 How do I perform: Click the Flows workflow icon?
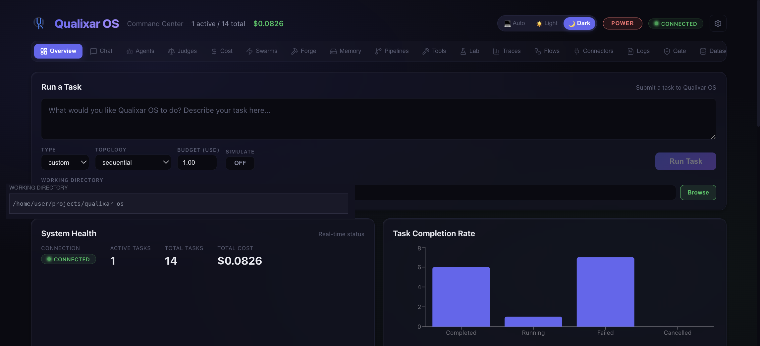tap(538, 51)
